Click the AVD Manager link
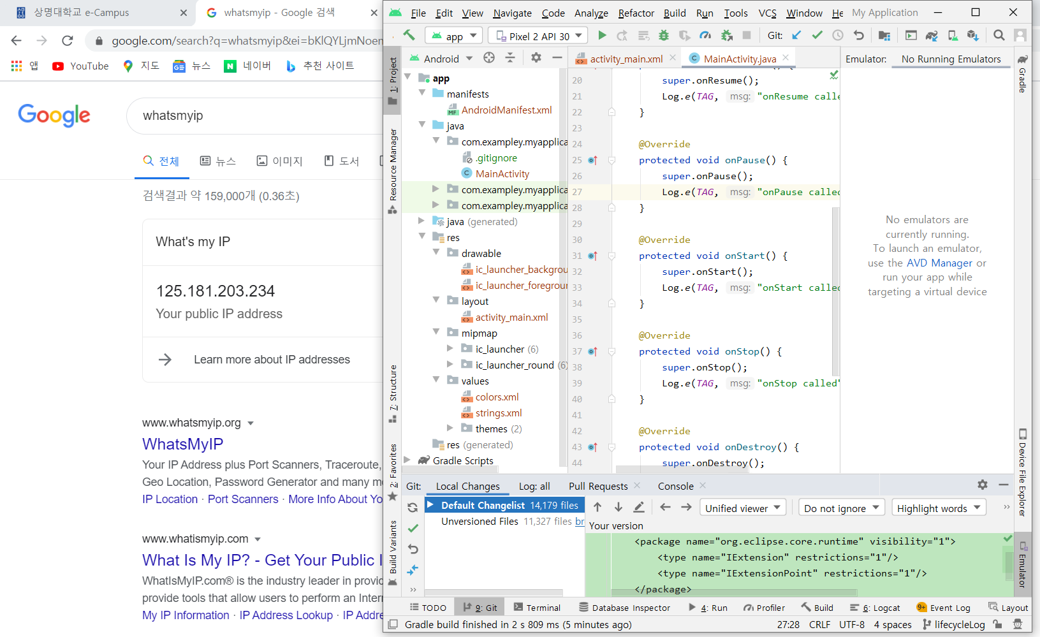Screen dimensions: 1040x637 [x=939, y=263]
